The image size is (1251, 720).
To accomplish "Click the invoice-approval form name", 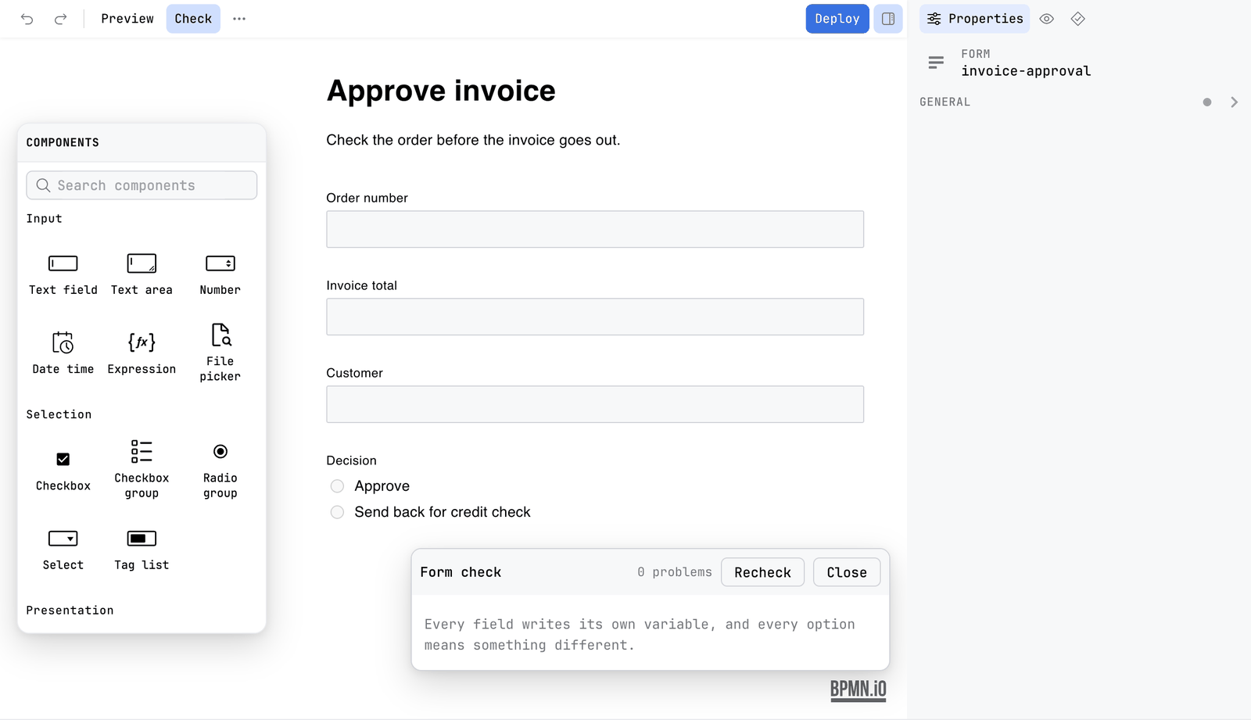I will (x=1026, y=71).
